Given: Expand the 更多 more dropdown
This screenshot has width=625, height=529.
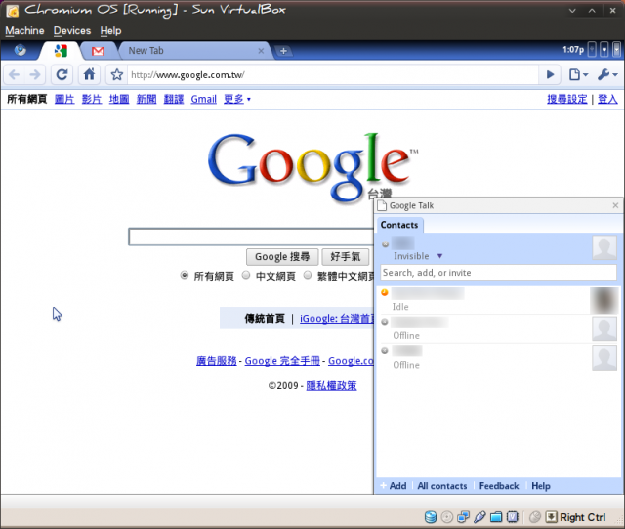Looking at the screenshot, I should [237, 99].
